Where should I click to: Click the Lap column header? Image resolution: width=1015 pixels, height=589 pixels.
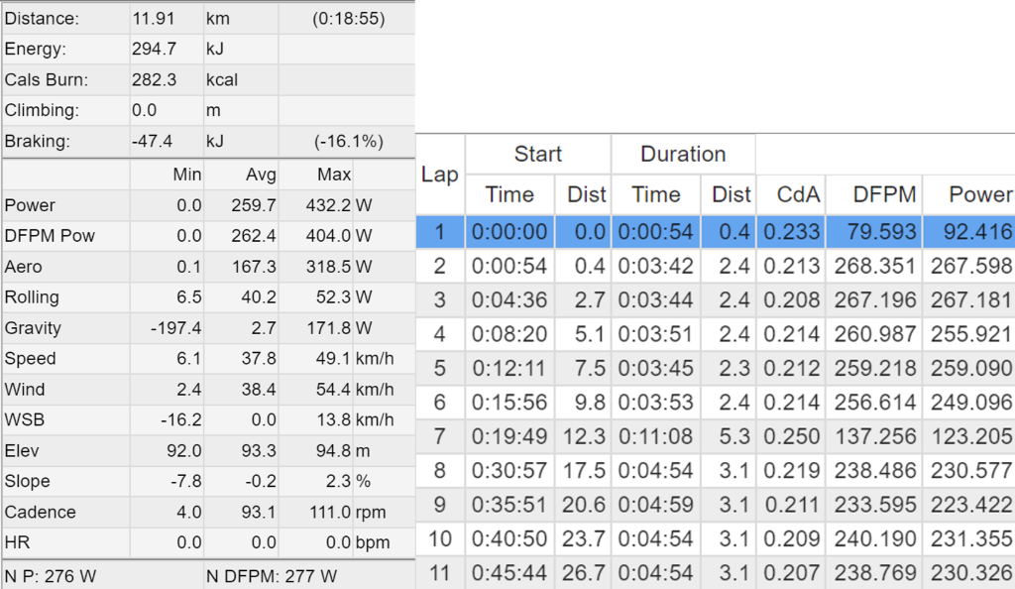[440, 174]
